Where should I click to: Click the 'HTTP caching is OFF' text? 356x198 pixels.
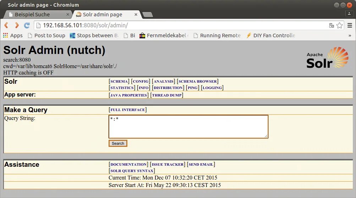(x=28, y=73)
